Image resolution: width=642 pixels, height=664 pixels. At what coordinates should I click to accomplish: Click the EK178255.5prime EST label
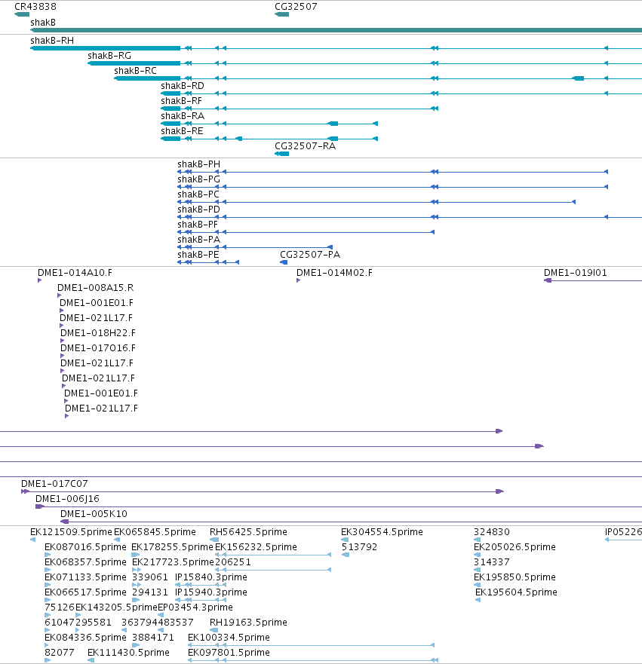(x=172, y=547)
